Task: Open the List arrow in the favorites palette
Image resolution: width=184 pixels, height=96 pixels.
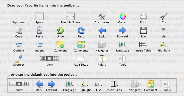Action: click(x=167, y=32)
